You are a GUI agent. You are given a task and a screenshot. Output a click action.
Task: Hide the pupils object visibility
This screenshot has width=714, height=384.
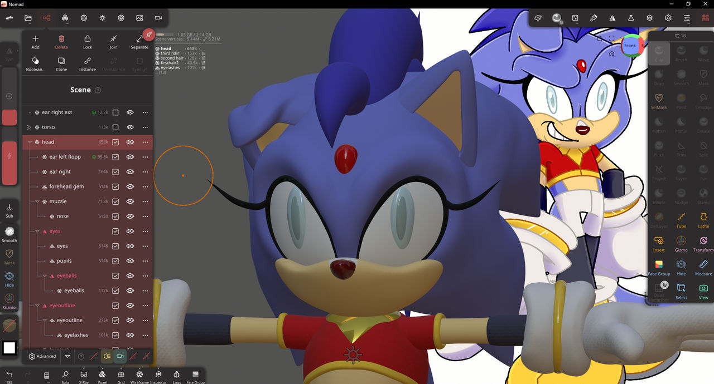(x=130, y=261)
